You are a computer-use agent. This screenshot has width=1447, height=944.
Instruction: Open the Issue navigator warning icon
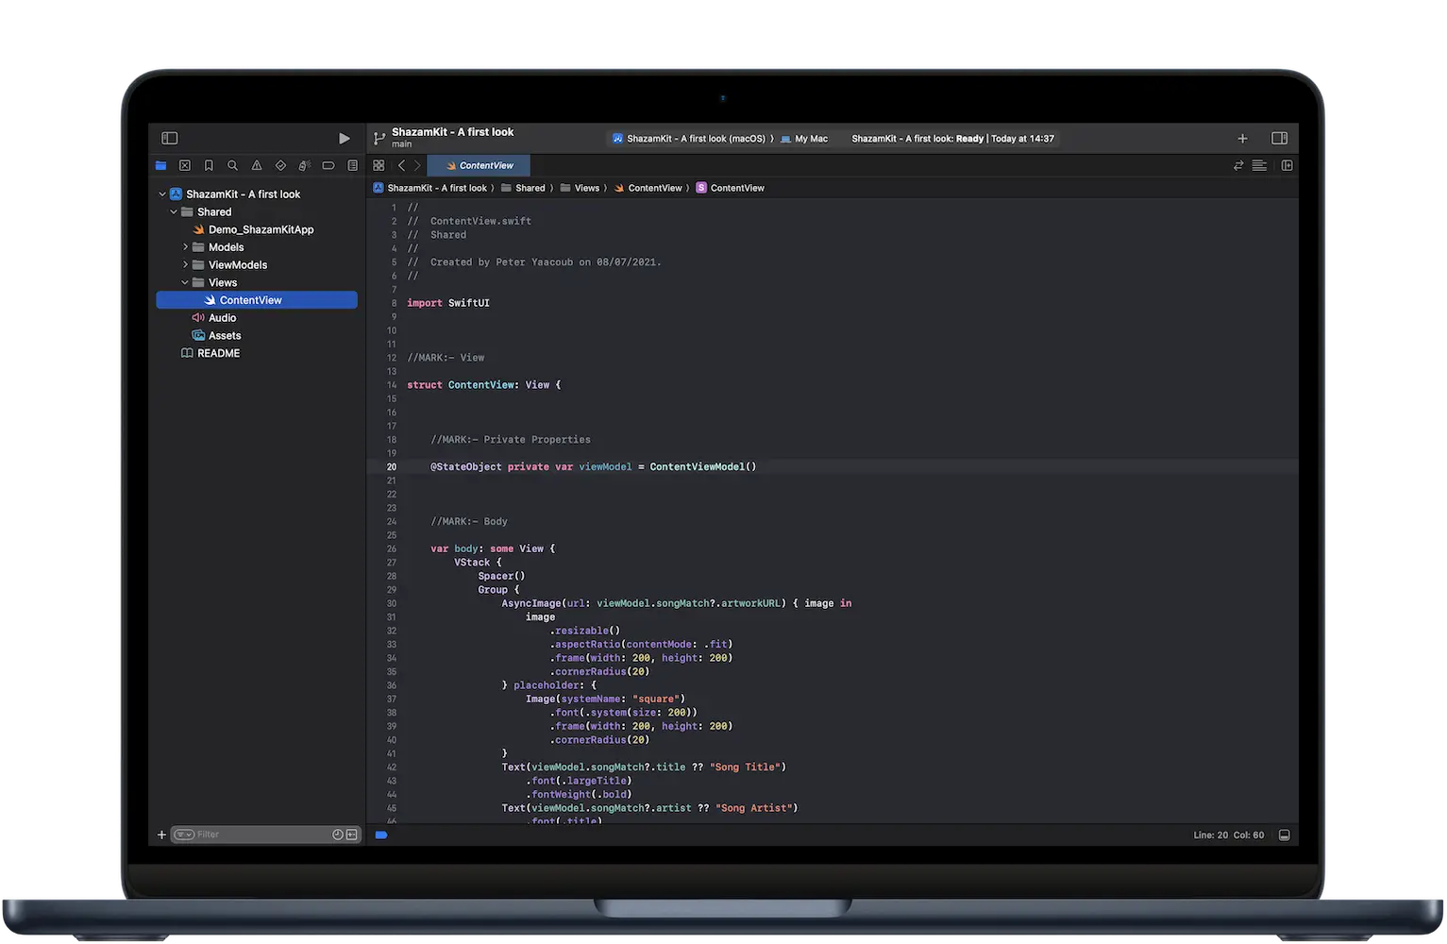[257, 165]
